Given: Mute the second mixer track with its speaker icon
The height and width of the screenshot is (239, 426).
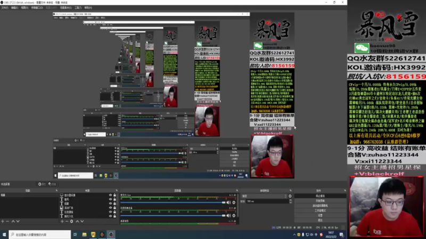Looking at the screenshot, I should pyautogui.click(x=229, y=216).
